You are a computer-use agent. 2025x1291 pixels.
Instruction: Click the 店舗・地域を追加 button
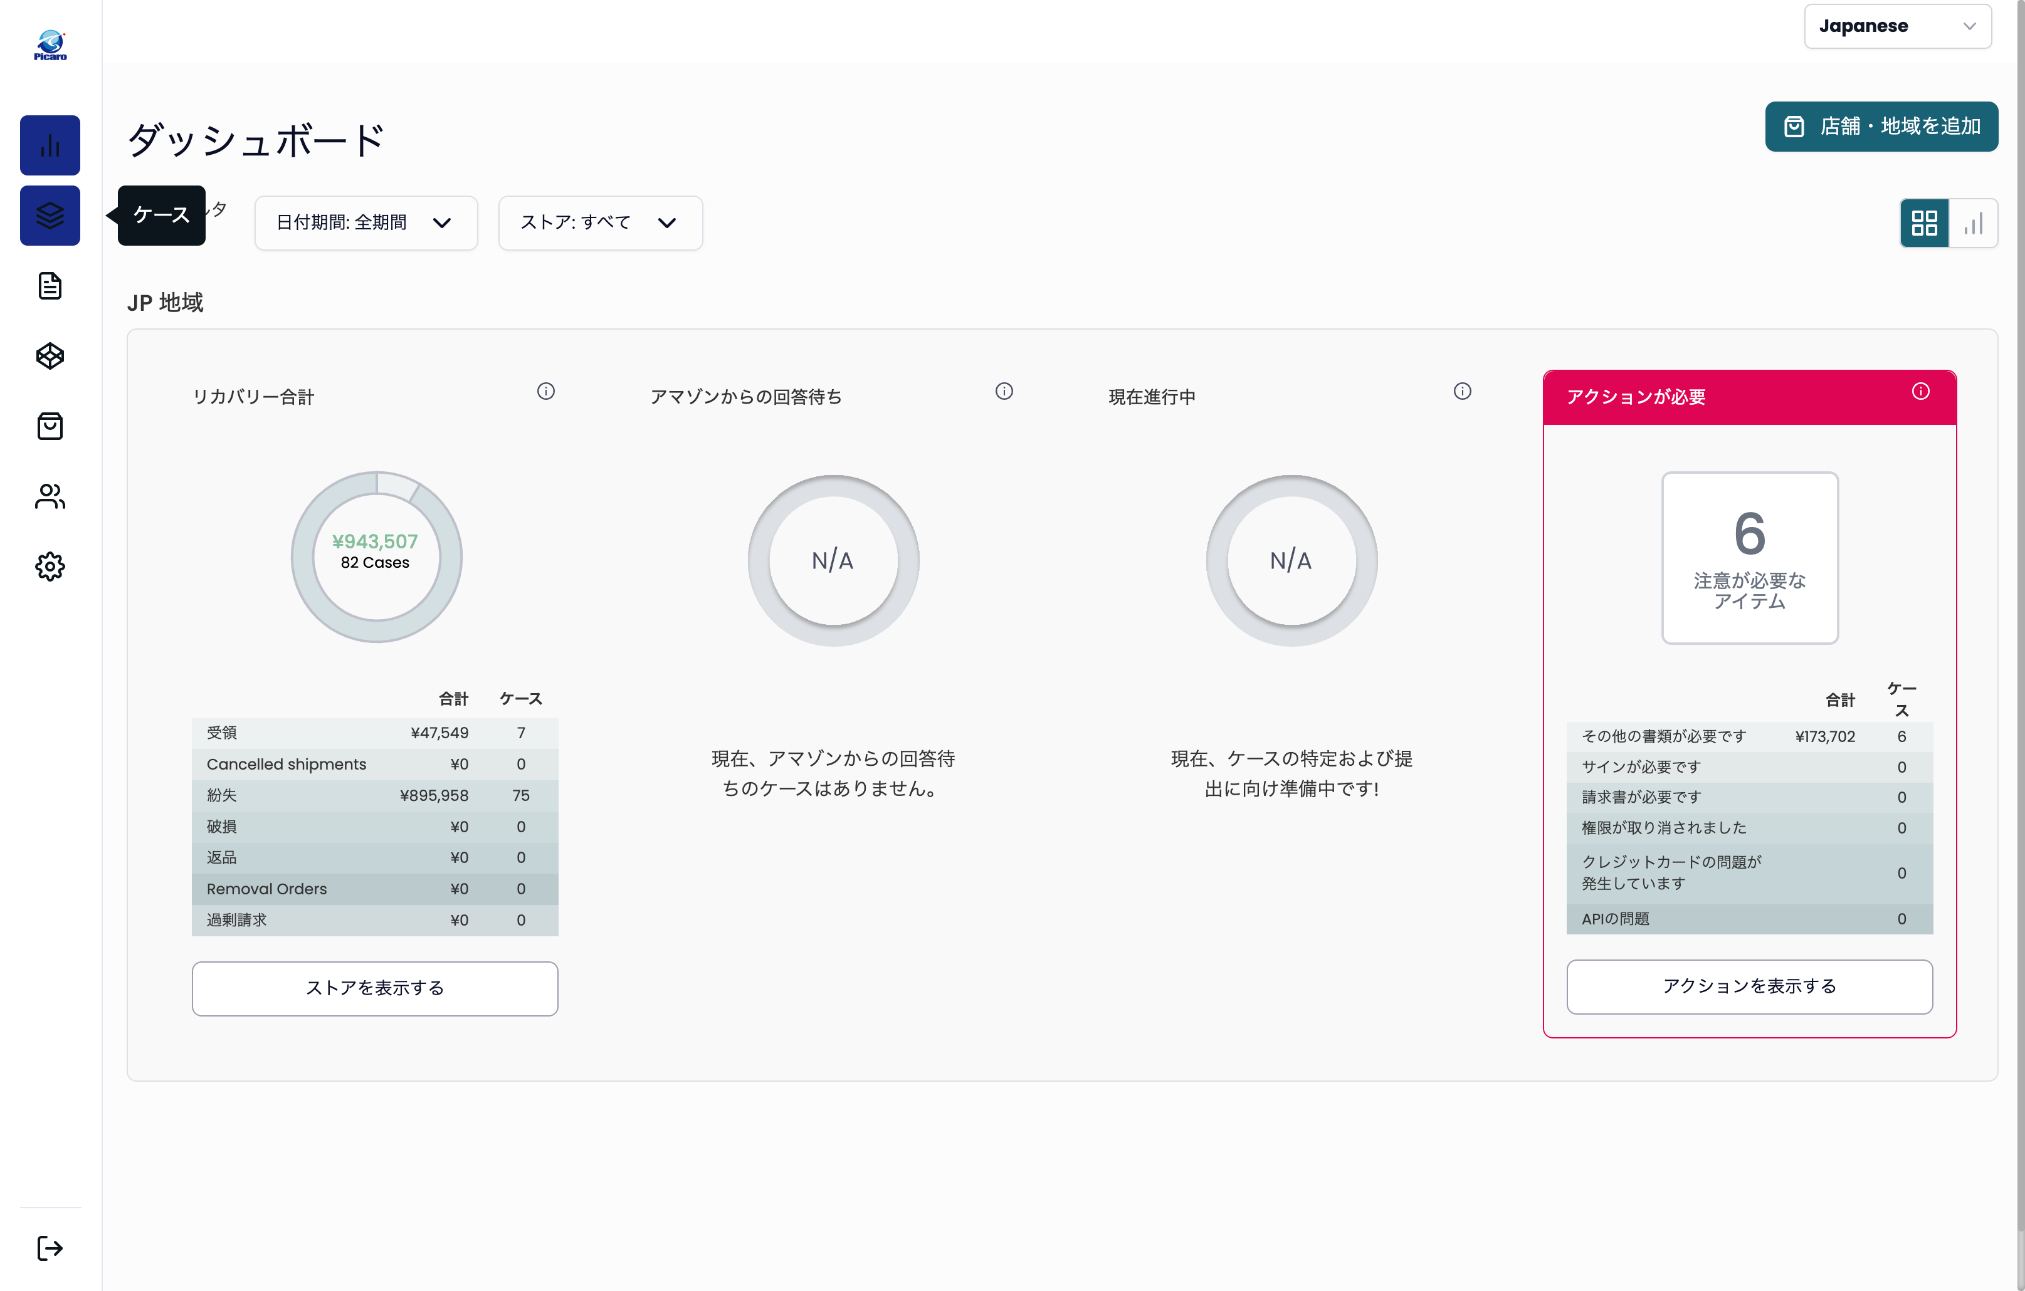pyautogui.click(x=1881, y=126)
